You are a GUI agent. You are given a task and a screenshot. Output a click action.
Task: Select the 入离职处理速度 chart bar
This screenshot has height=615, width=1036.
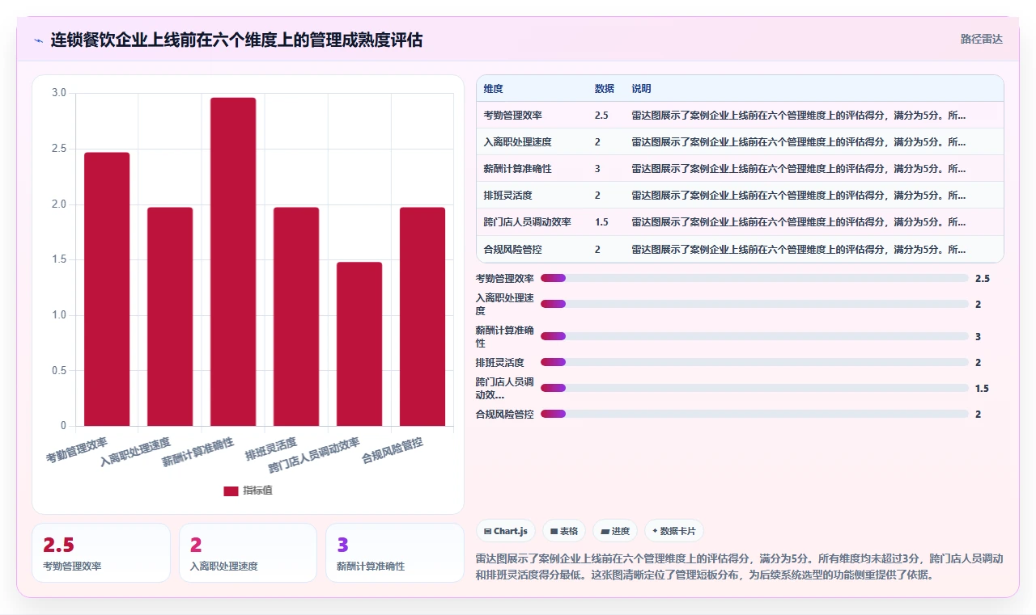click(x=170, y=316)
